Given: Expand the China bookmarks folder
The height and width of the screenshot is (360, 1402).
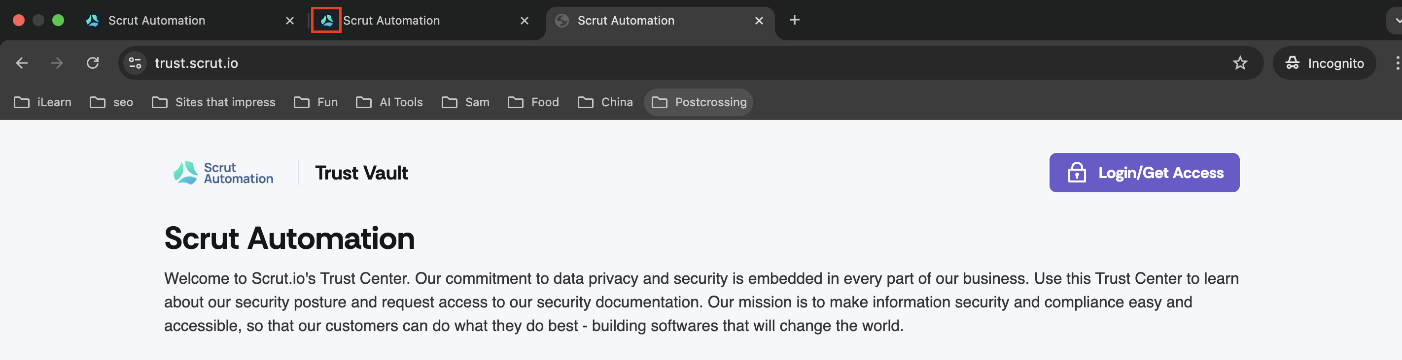Looking at the screenshot, I should point(605,102).
